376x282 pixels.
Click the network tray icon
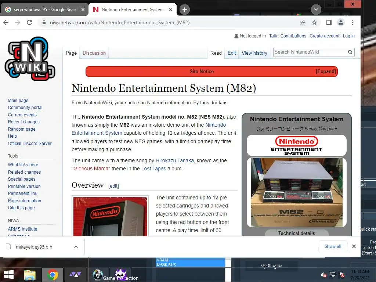tap(333, 275)
